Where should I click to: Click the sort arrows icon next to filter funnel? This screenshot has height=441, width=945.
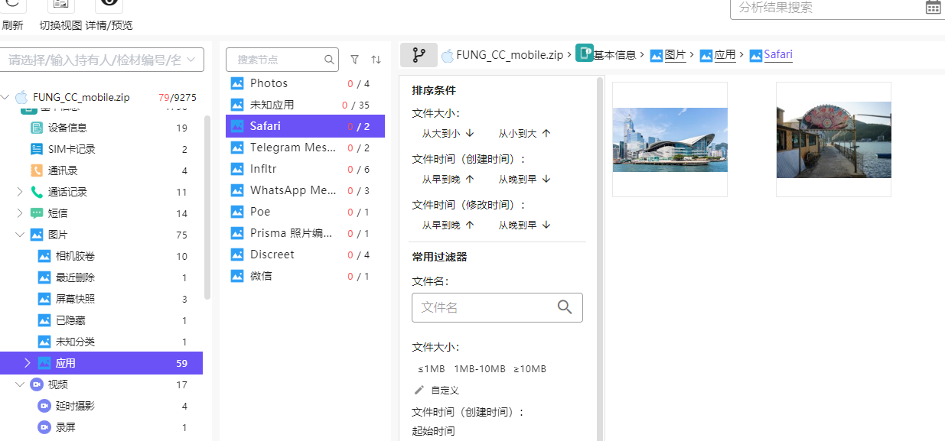click(x=376, y=59)
